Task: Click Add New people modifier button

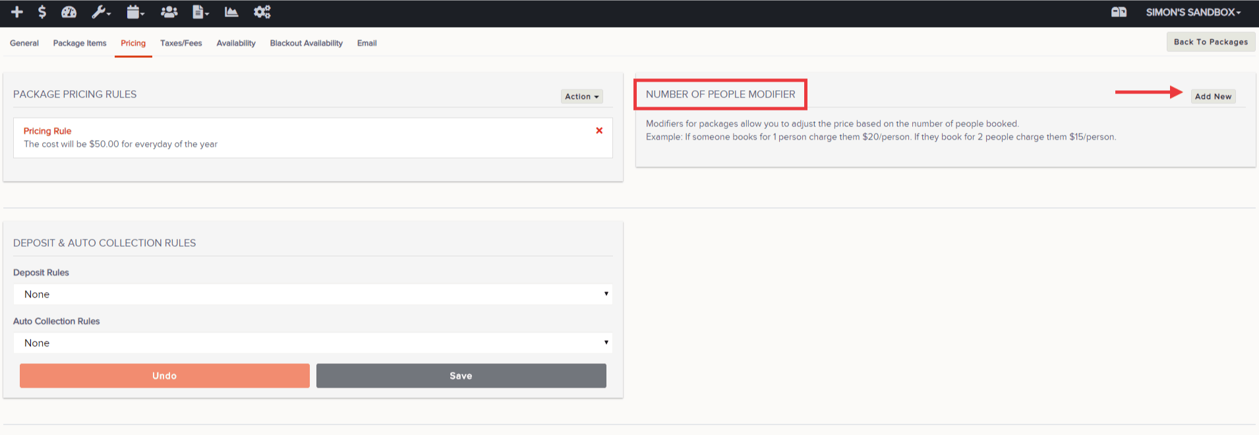Action: [x=1214, y=96]
